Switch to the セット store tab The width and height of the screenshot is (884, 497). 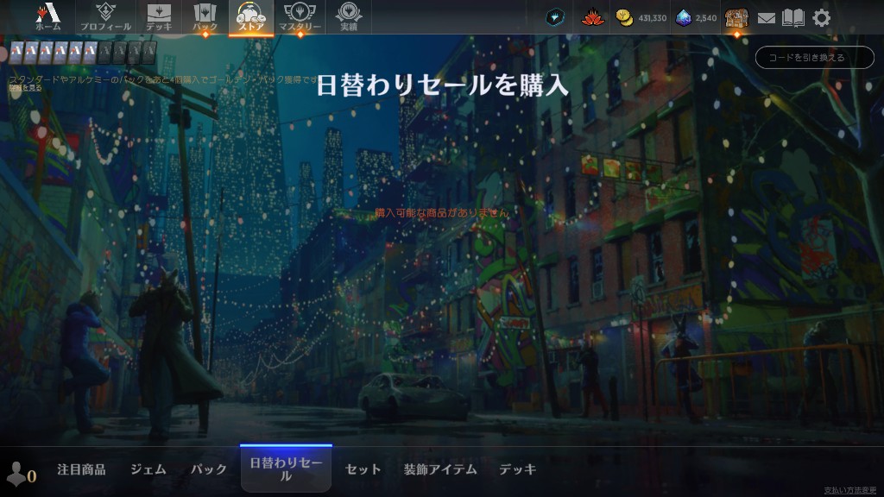click(x=363, y=469)
